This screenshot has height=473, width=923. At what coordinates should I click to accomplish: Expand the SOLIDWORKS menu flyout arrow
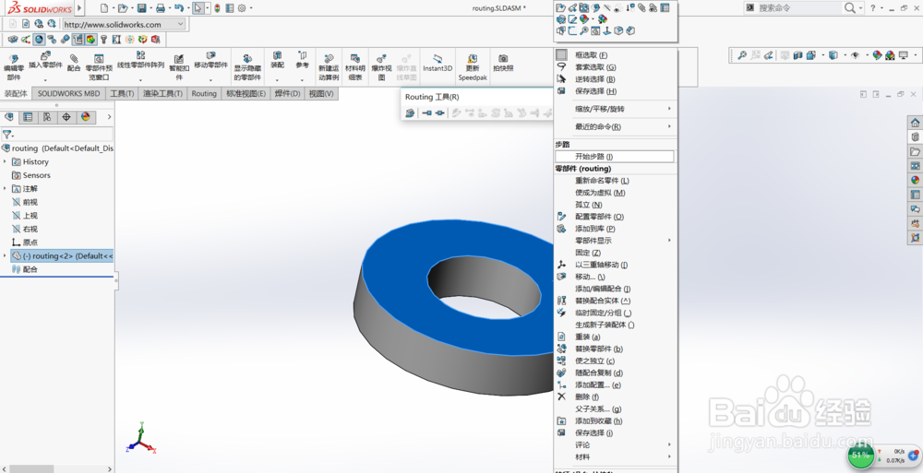click(x=79, y=8)
